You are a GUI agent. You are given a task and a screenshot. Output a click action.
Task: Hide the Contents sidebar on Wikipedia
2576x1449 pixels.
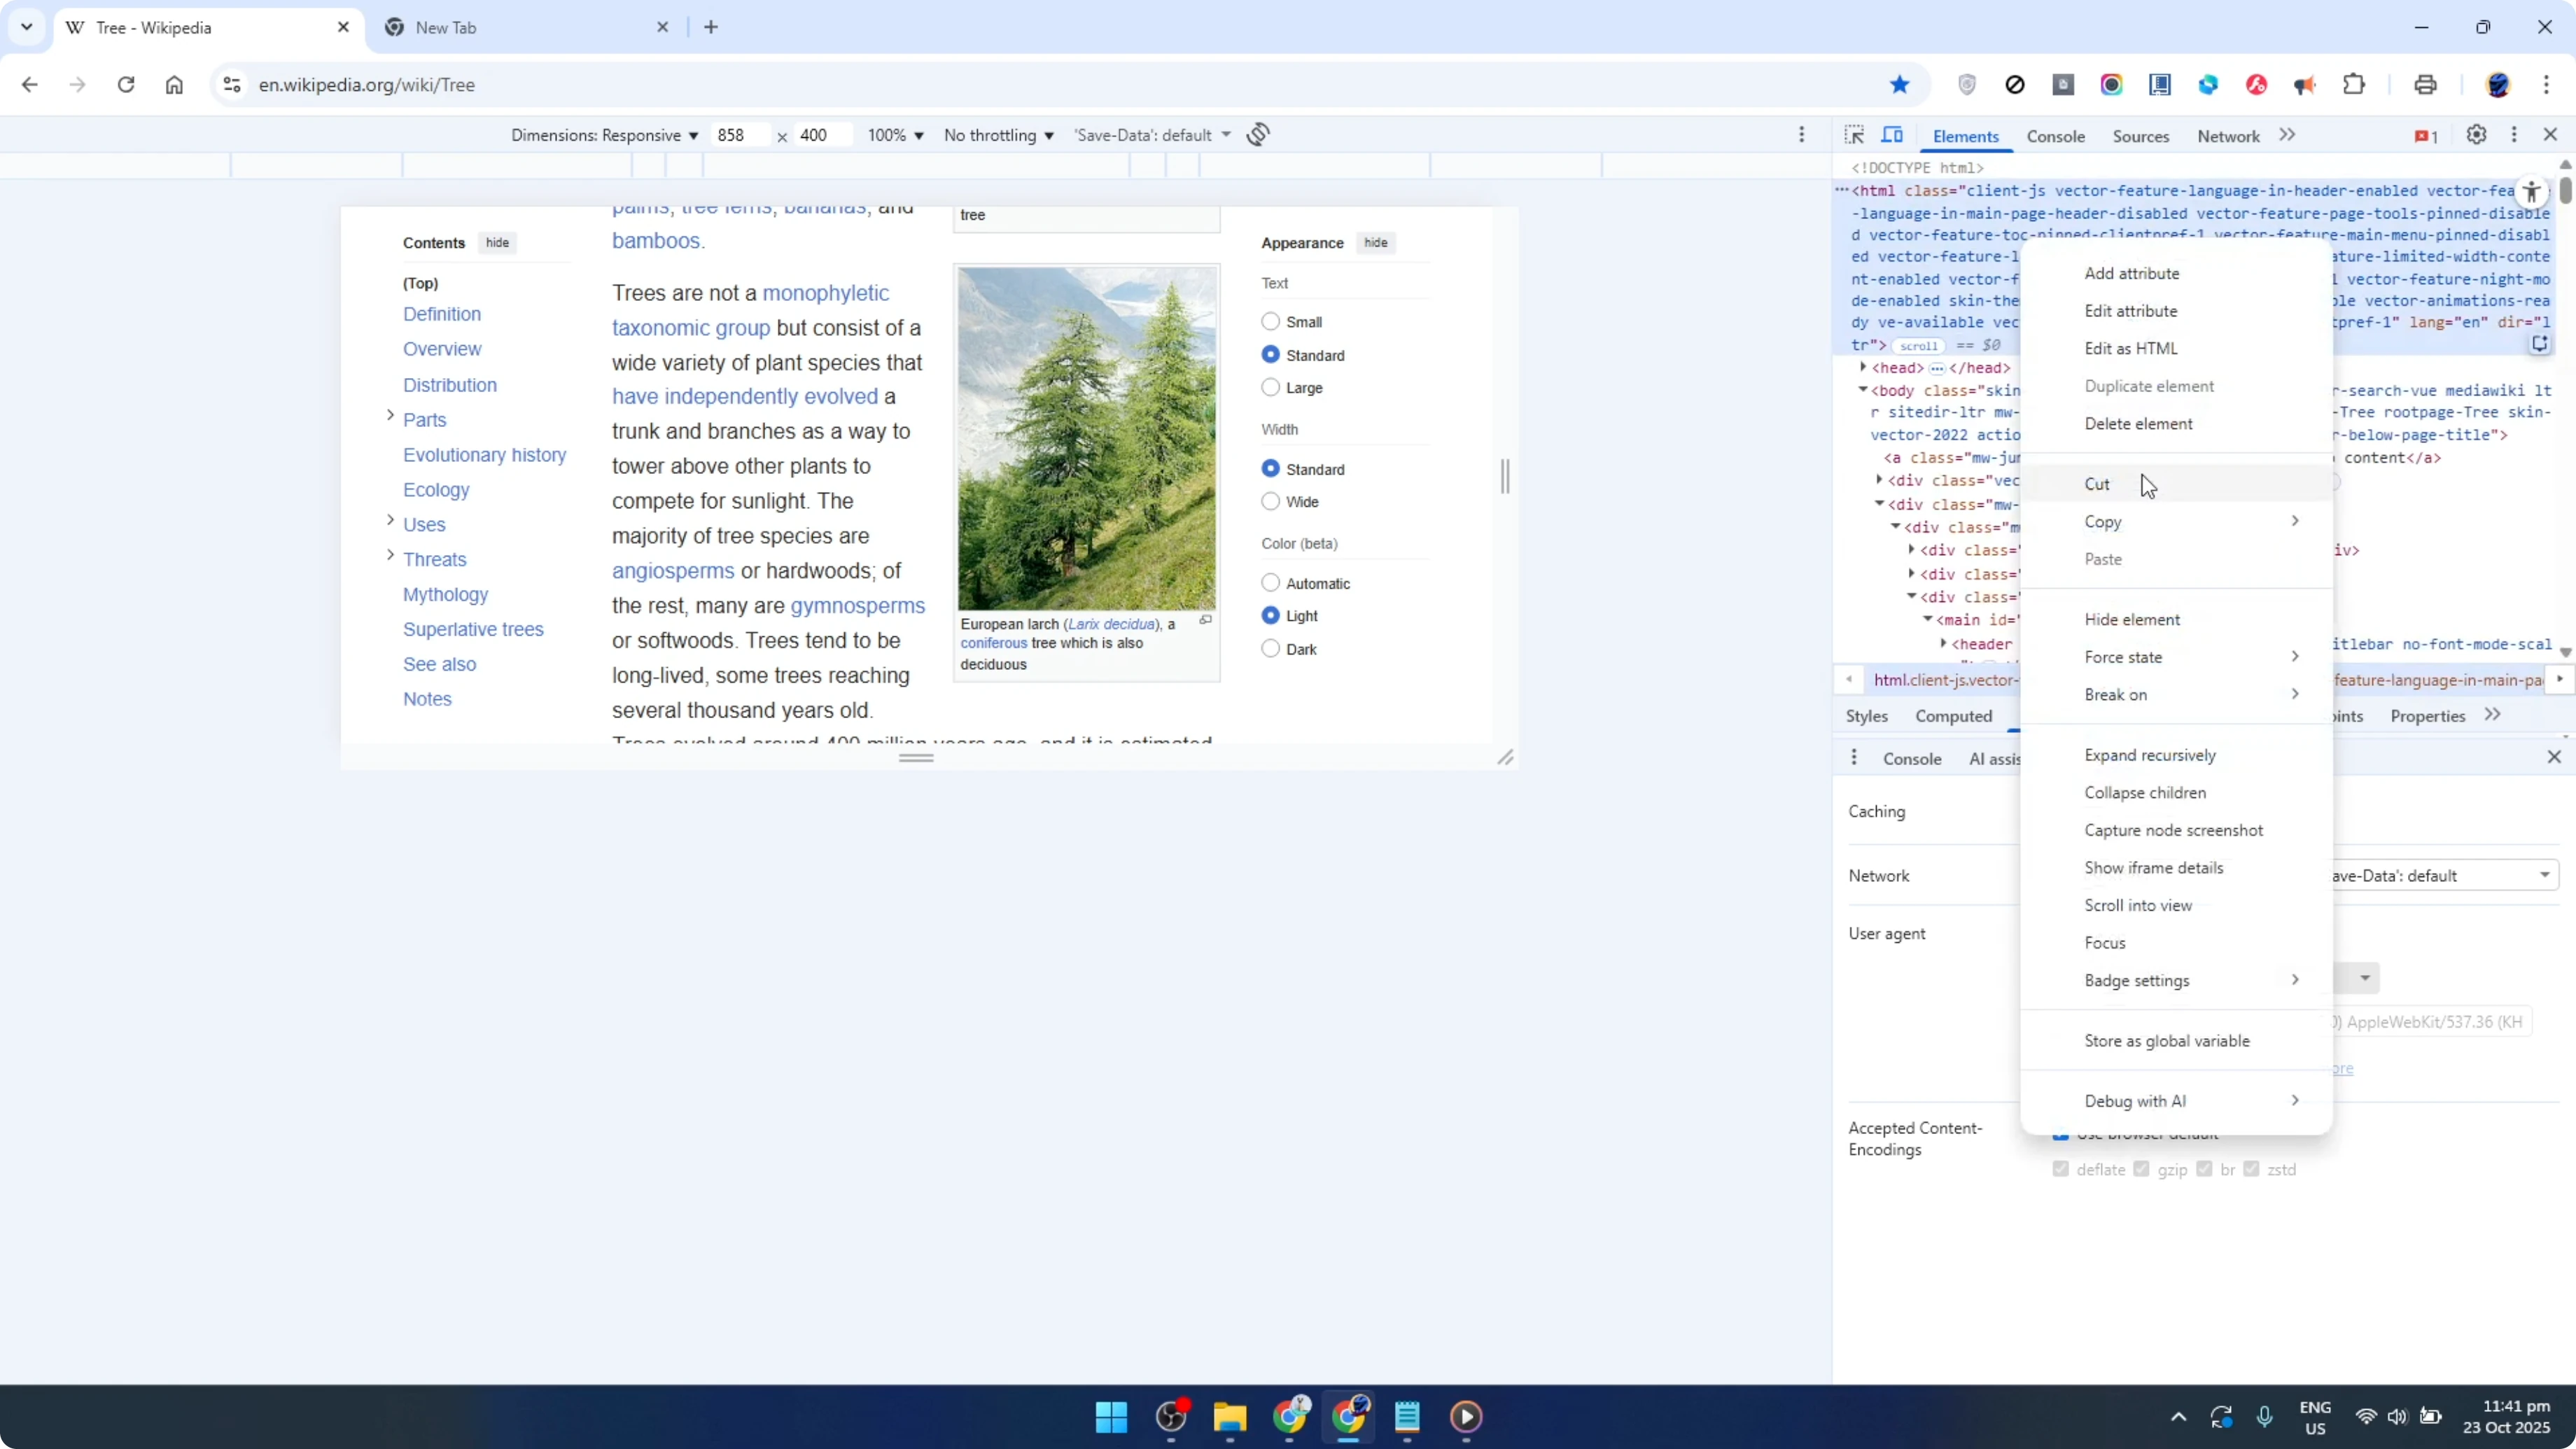tap(497, 242)
